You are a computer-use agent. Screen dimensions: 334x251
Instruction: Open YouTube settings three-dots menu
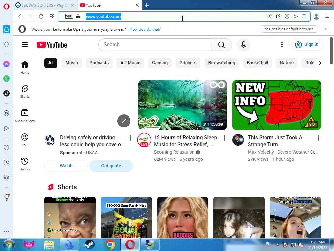coord(282,45)
